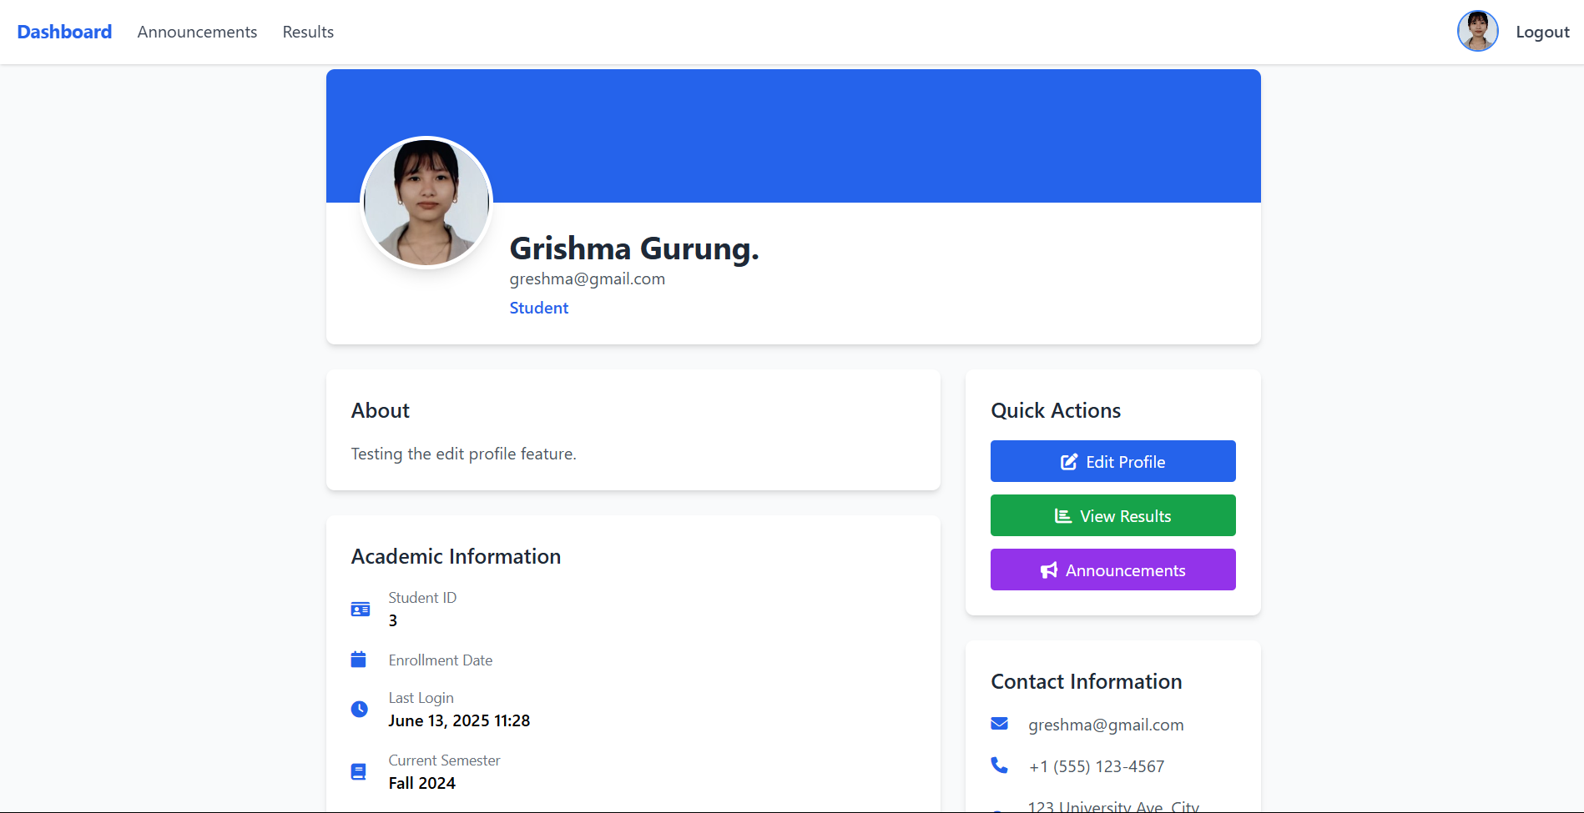Switch to the Results tab

click(x=307, y=32)
